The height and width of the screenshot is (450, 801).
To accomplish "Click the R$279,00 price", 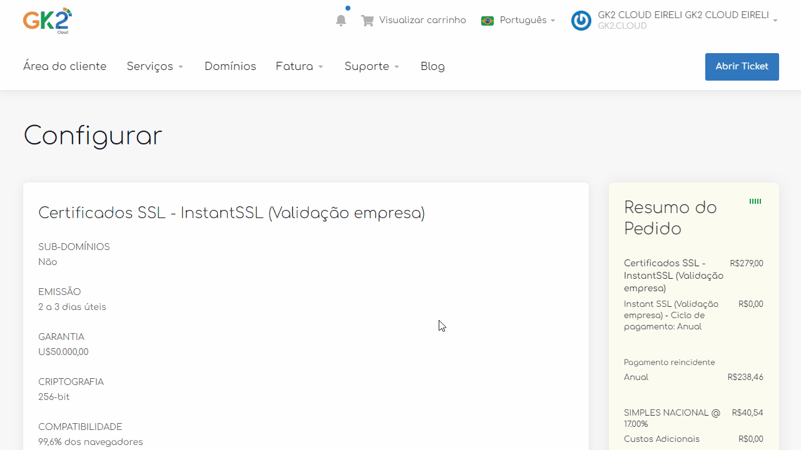I will [747, 263].
